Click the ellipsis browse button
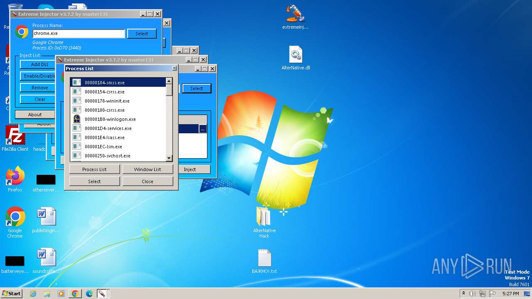Viewport: 532px width, 299px height. pyautogui.click(x=202, y=129)
